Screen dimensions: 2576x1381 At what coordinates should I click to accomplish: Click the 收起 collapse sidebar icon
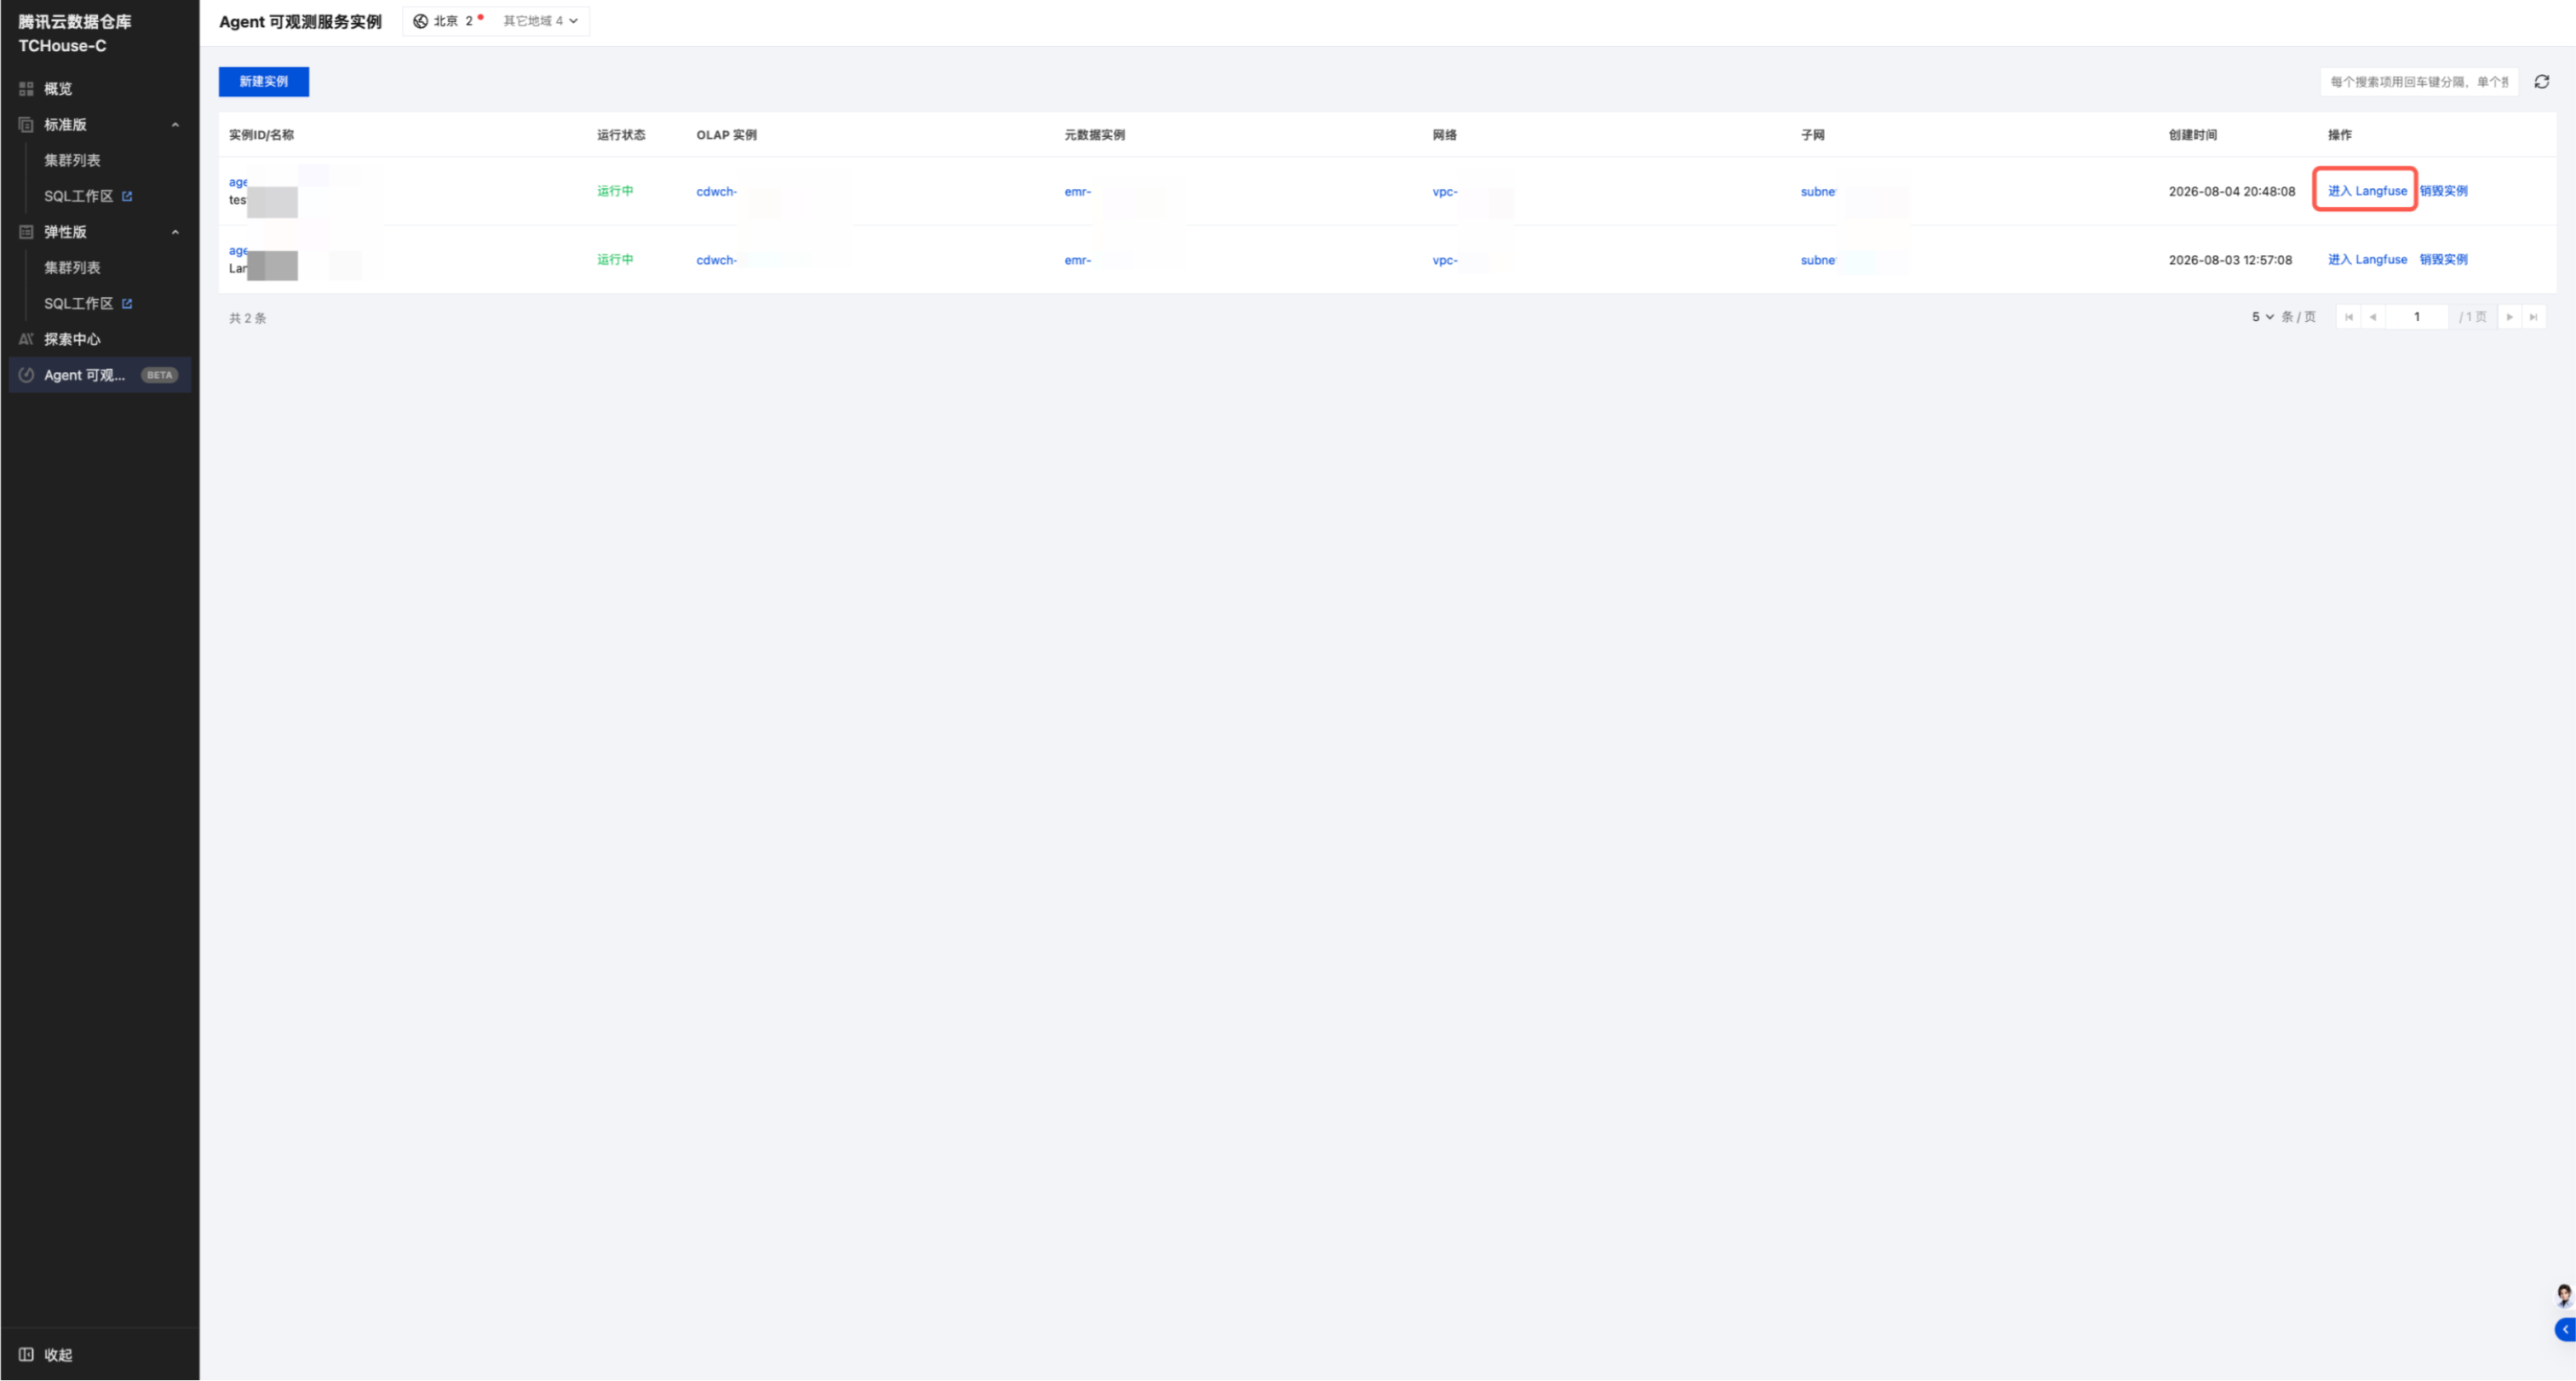pos(26,1354)
